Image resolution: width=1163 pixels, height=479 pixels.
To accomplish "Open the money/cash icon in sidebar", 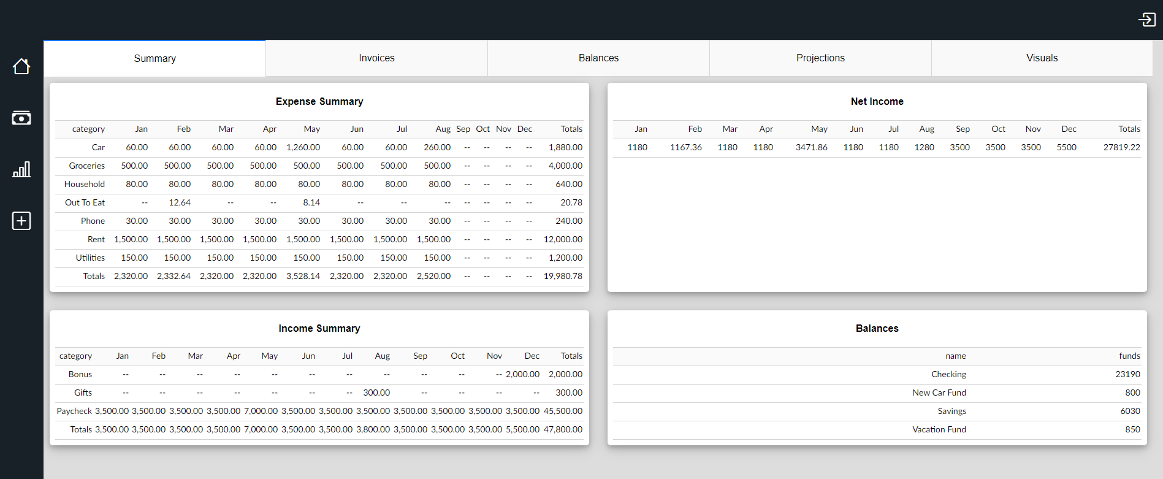I will [x=21, y=118].
